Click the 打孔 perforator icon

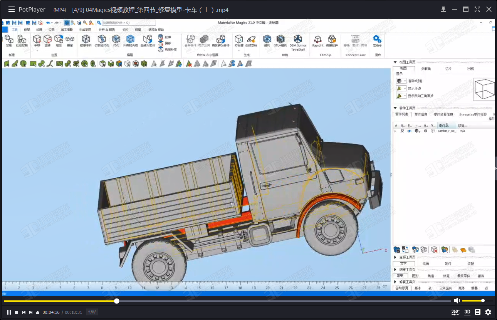click(x=116, y=38)
